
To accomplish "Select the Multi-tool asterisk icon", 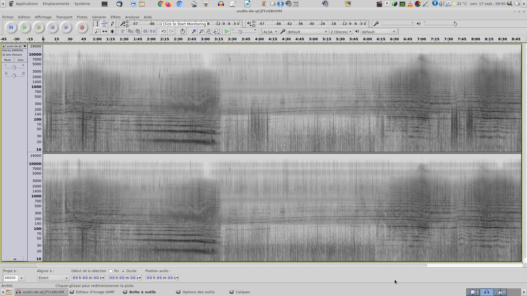I will pos(112,32).
